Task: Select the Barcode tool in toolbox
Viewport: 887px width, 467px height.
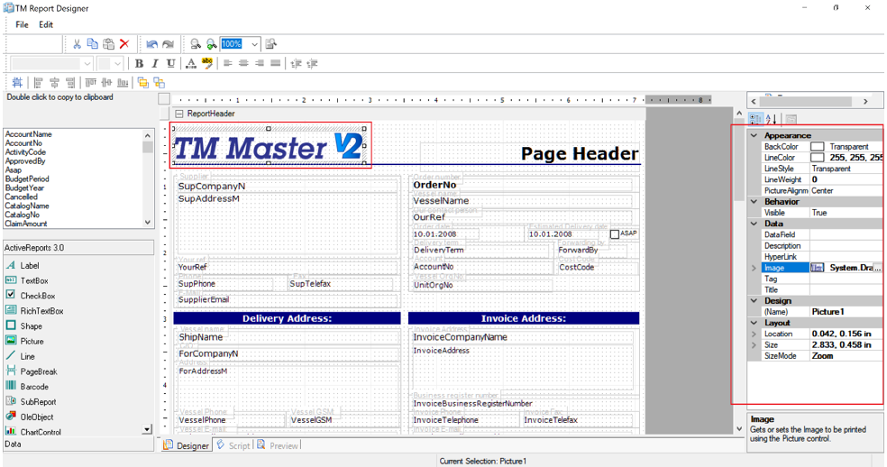Action: (x=34, y=387)
